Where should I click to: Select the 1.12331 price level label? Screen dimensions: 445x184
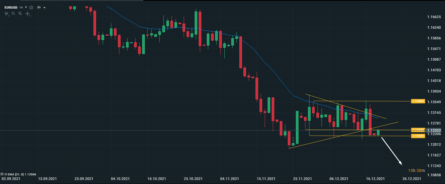(418, 136)
